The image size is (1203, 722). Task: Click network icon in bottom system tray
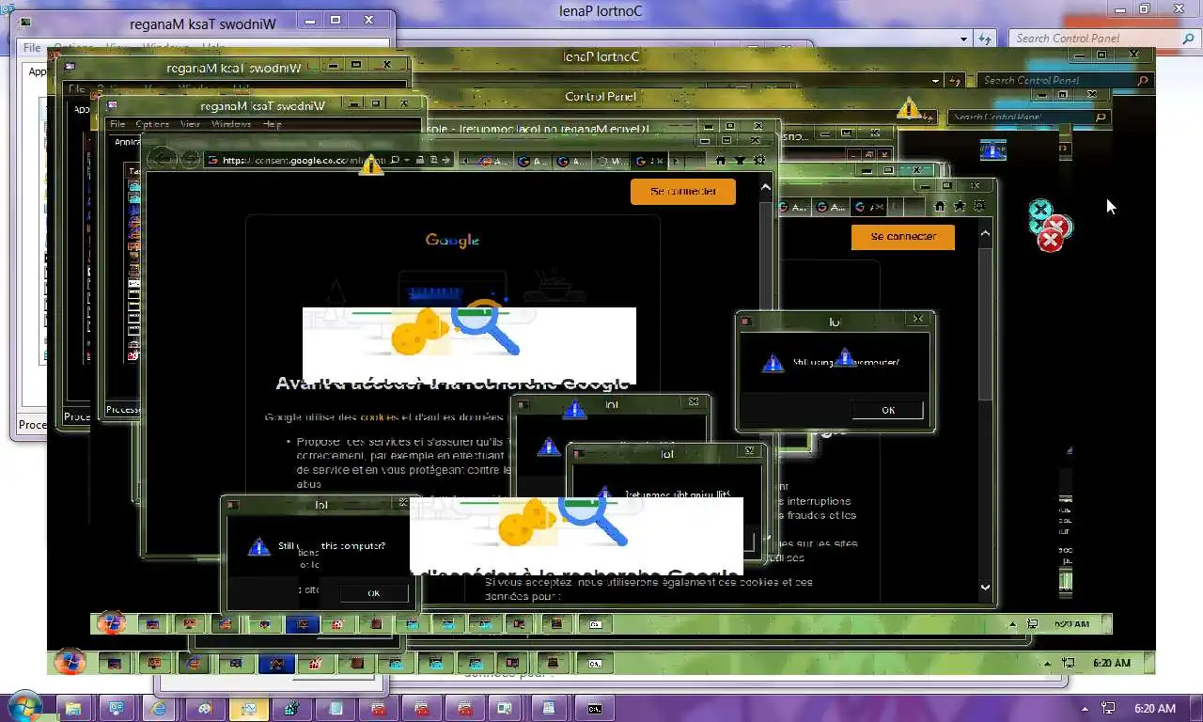pos(1109,708)
